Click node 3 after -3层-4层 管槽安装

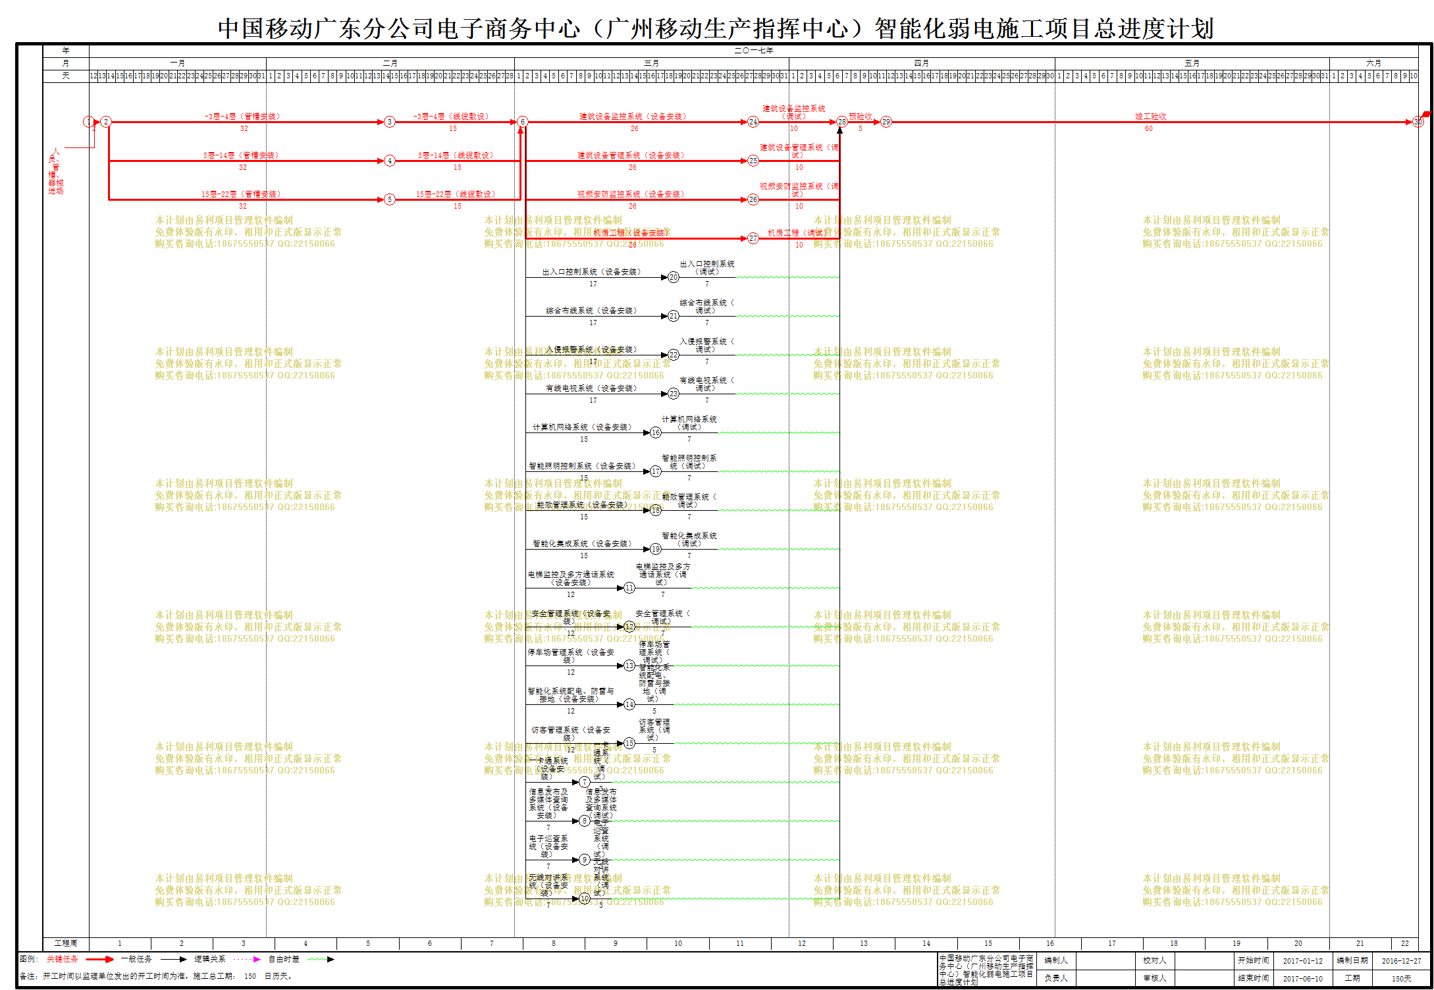click(x=390, y=122)
